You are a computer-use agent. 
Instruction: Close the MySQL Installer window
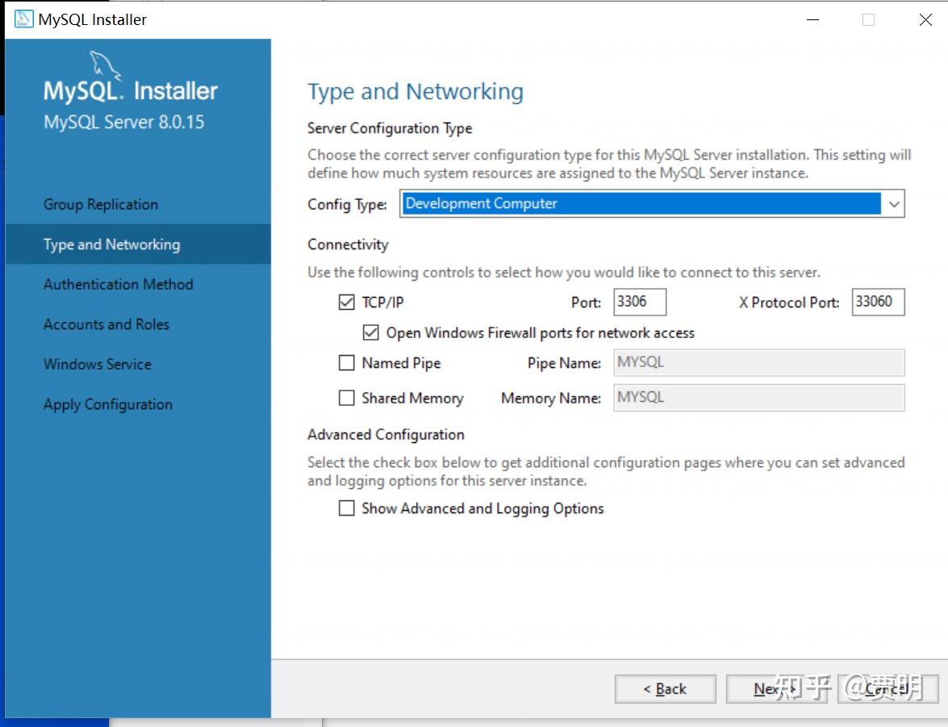pyautogui.click(x=925, y=20)
